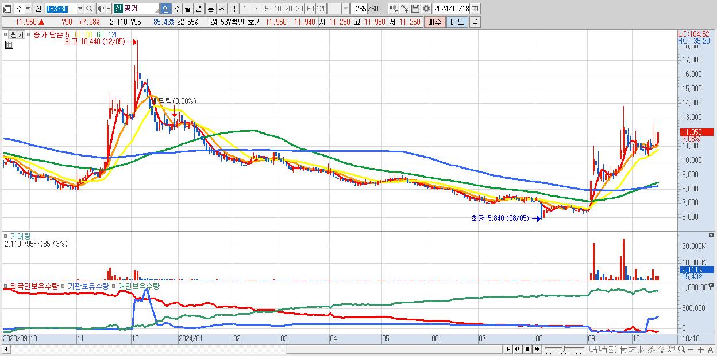The image size is (717, 356).
Task: Click the chart scrollbar left arrow
Action: [x=6, y=349]
